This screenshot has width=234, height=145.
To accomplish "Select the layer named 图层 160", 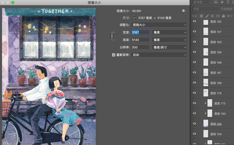I will coord(216,42).
